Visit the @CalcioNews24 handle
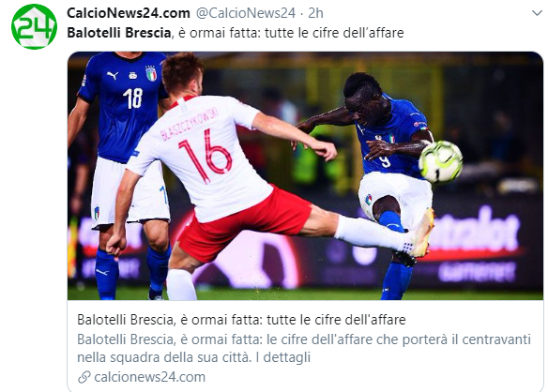Image resolution: width=548 pixels, height=392 pixels. pos(246,13)
